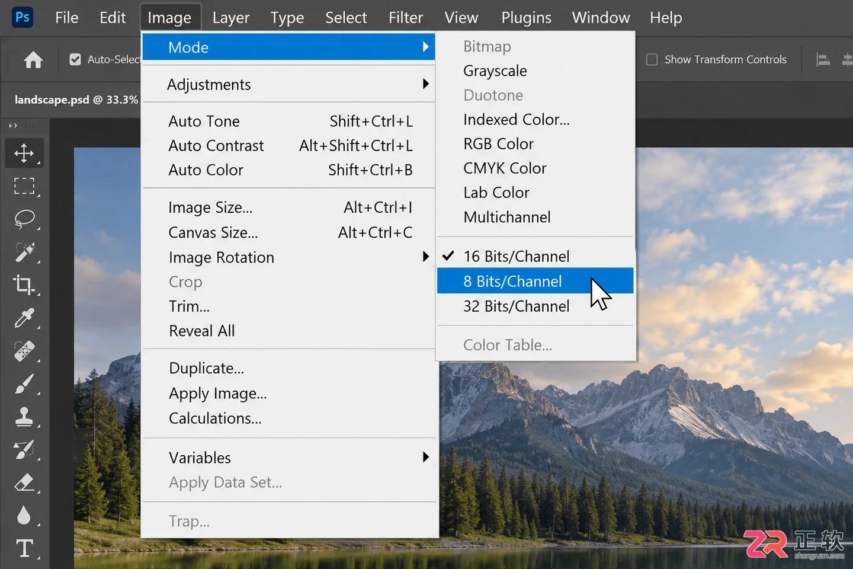Select the Move tool

[24, 153]
